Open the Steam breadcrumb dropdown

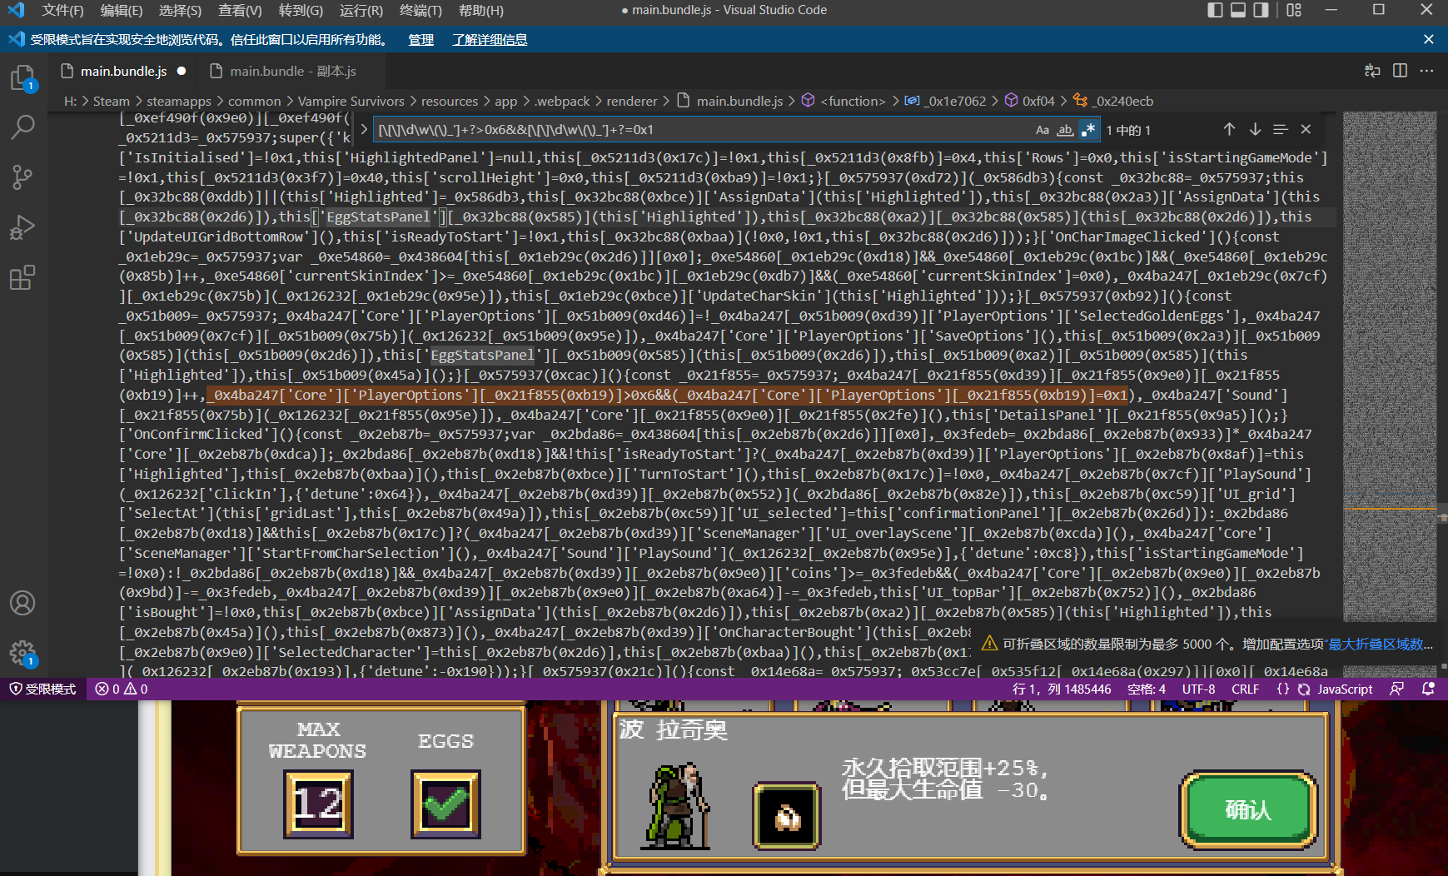pyautogui.click(x=112, y=101)
